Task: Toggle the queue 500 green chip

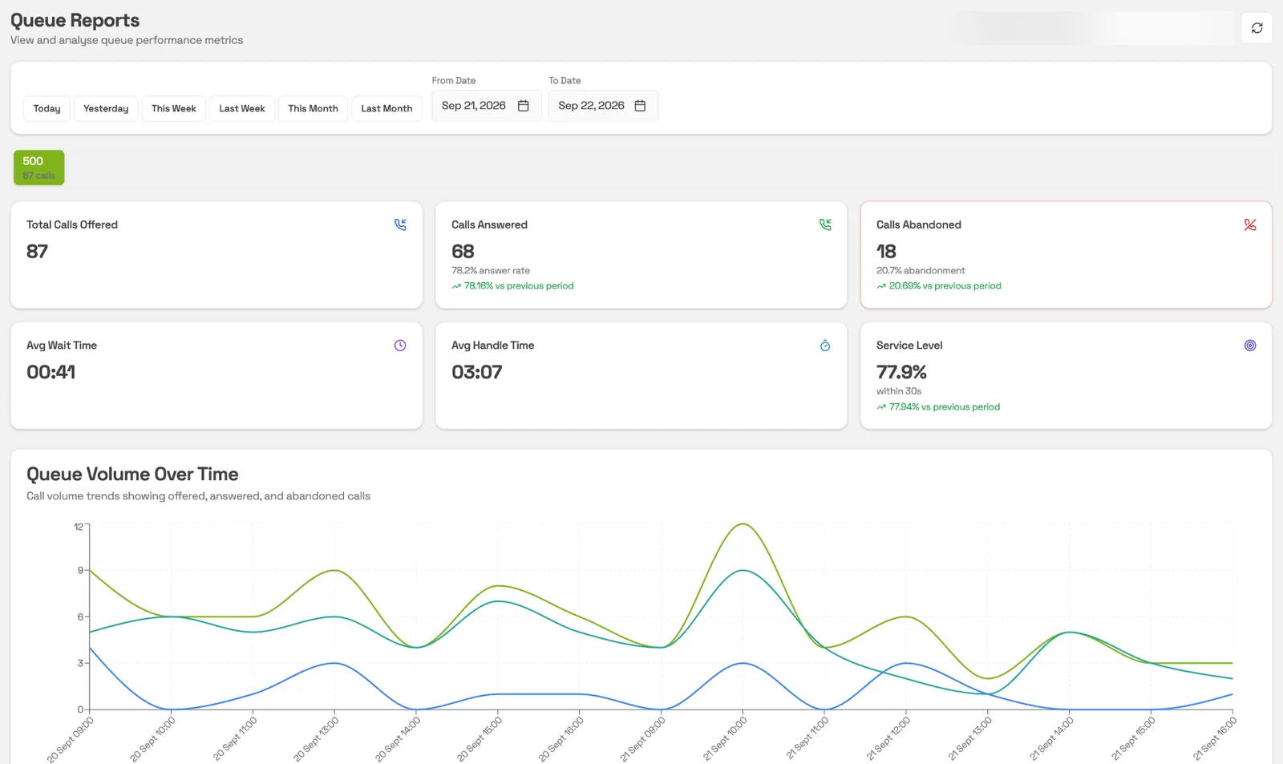Action: [x=38, y=168]
